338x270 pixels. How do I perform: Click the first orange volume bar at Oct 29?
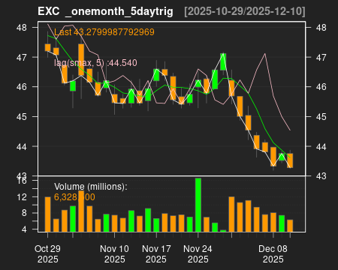47,214
